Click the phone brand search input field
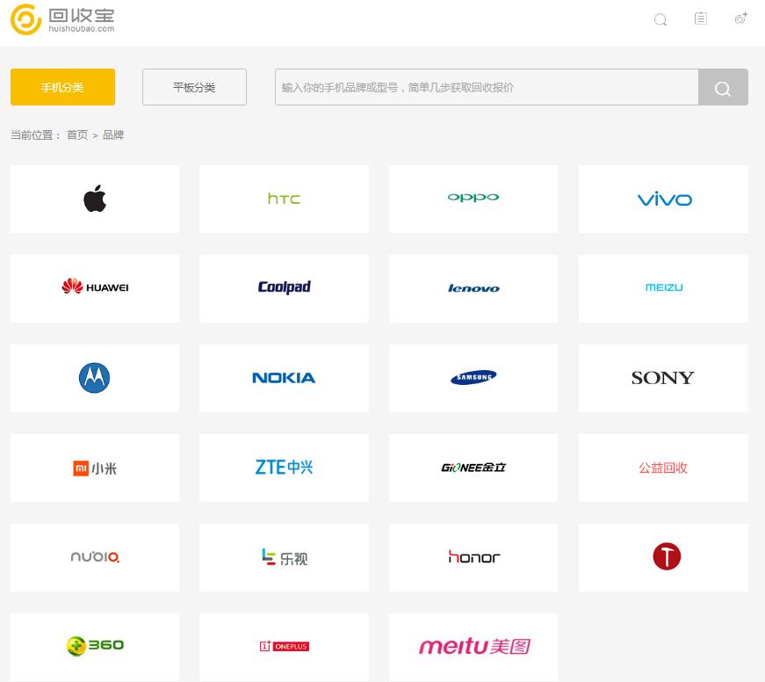This screenshot has width=765, height=682. [x=486, y=87]
